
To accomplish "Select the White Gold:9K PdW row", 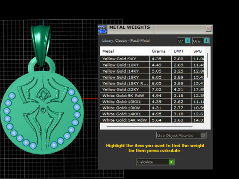I will [x=152, y=95].
